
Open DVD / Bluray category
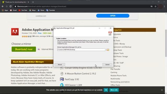tap(119, 44)
